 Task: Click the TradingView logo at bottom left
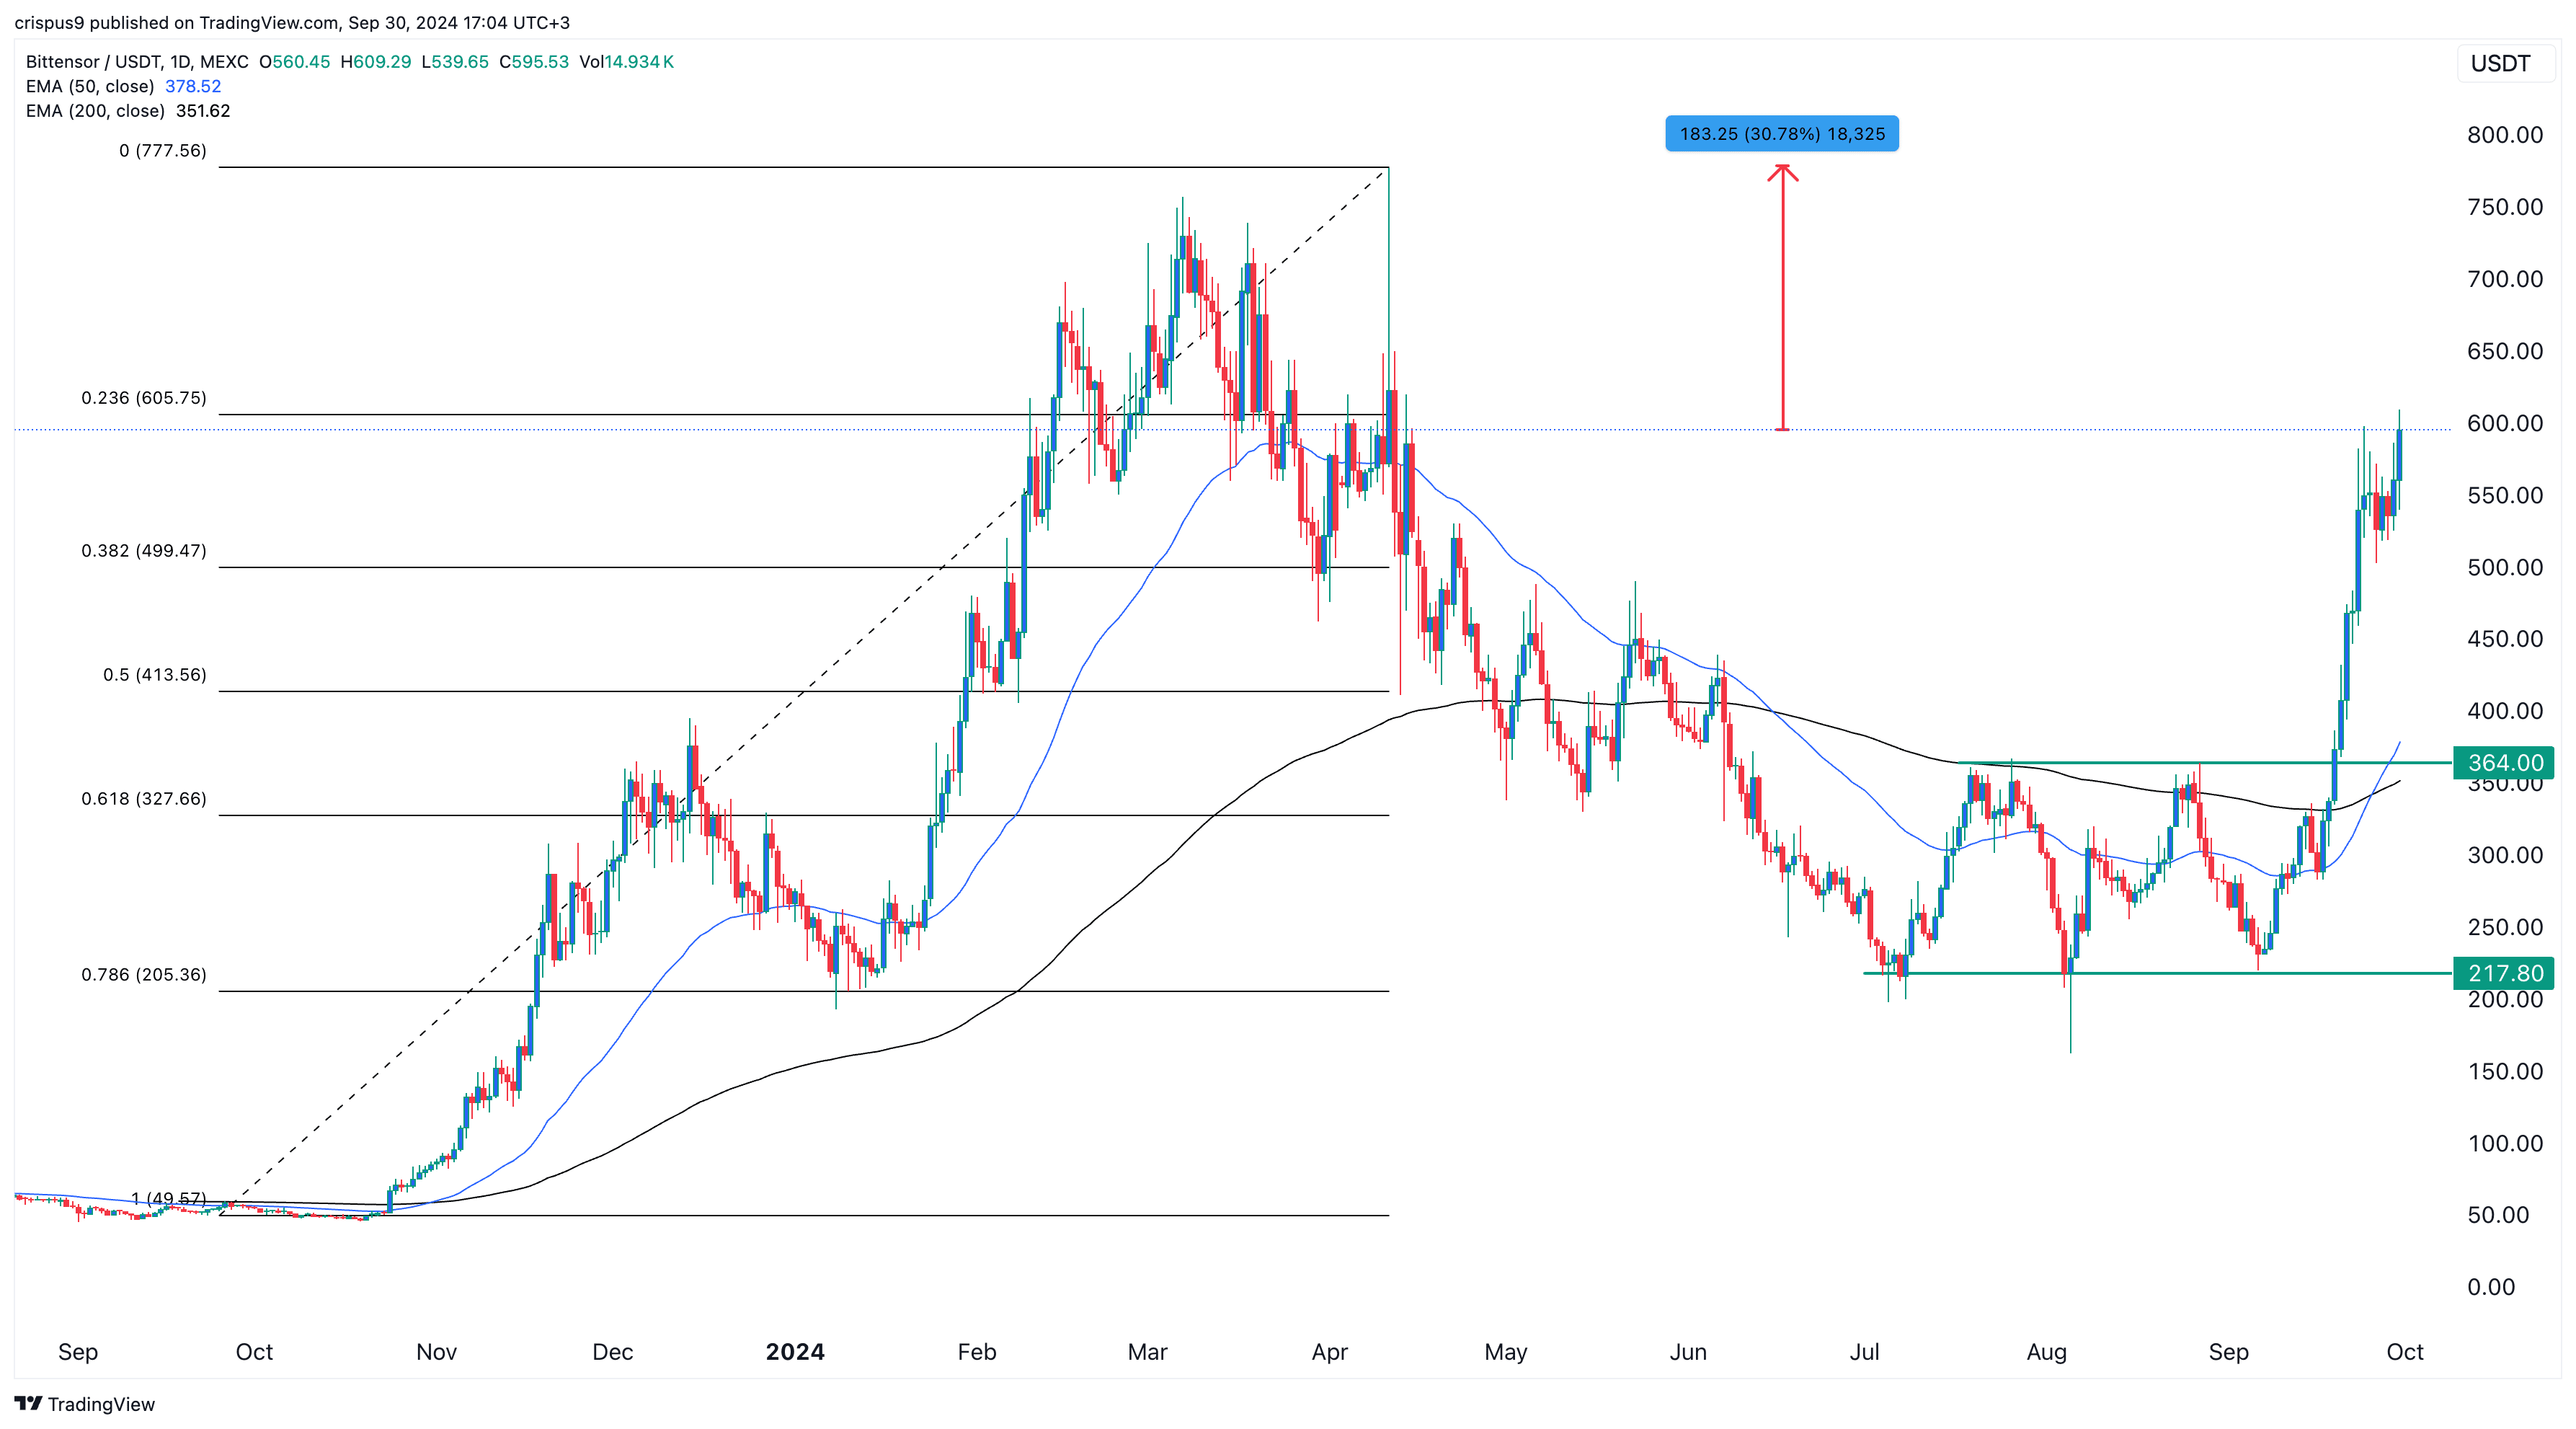pyautogui.click(x=84, y=1404)
